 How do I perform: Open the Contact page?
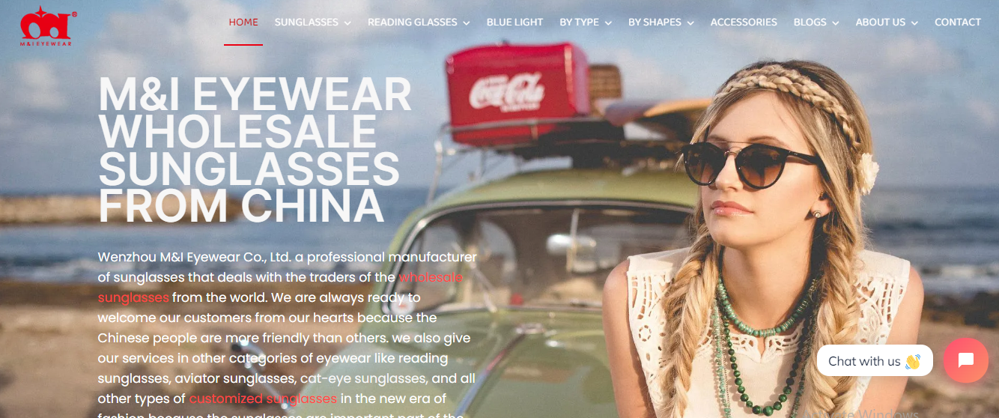(958, 22)
